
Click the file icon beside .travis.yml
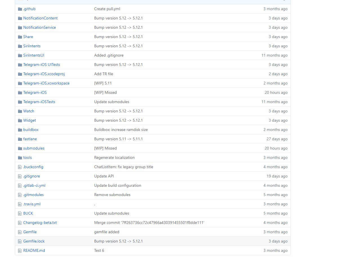click(20, 204)
